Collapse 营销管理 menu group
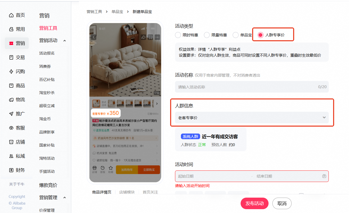This screenshot has height=213, width=349. [x=65, y=198]
